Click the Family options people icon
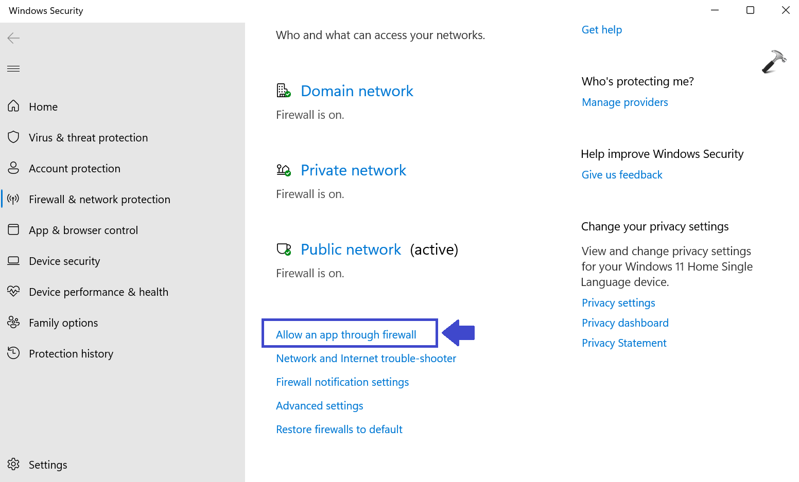This screenshot has width=799, height=482. click(x=13, y=323)
